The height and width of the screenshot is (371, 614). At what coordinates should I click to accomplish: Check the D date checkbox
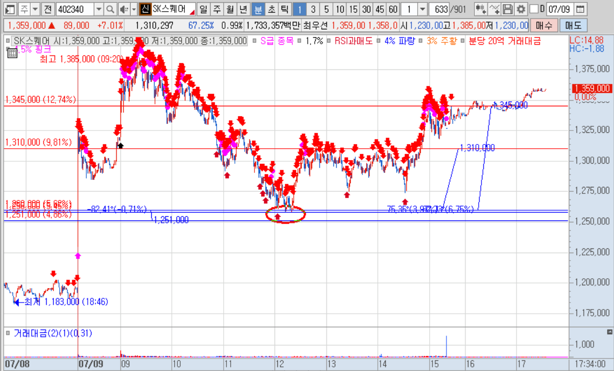(534, 9)
